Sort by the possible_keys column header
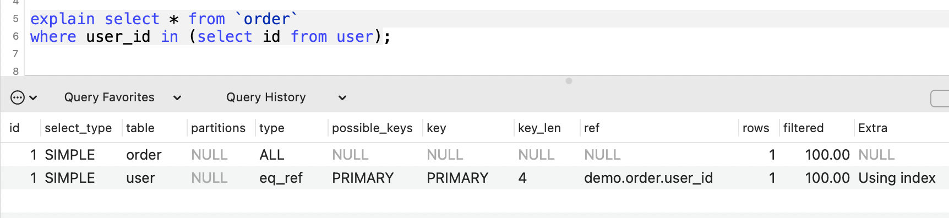The image size is (949, 218). (372, 128)
